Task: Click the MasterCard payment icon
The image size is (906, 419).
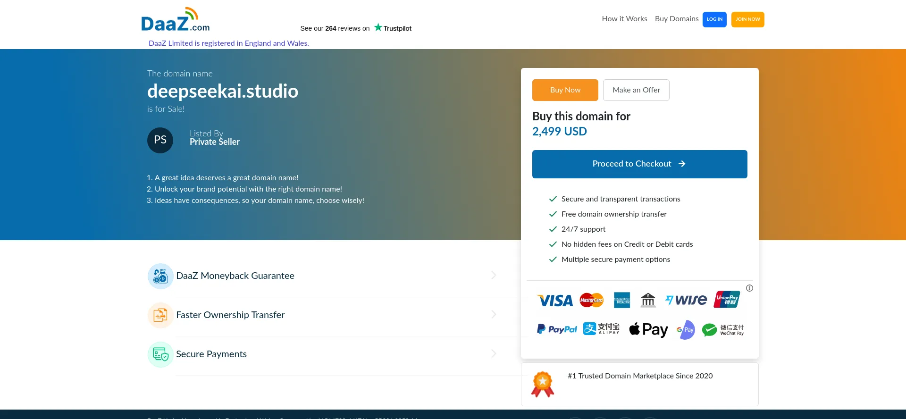Action: click(x=591, y=300)
